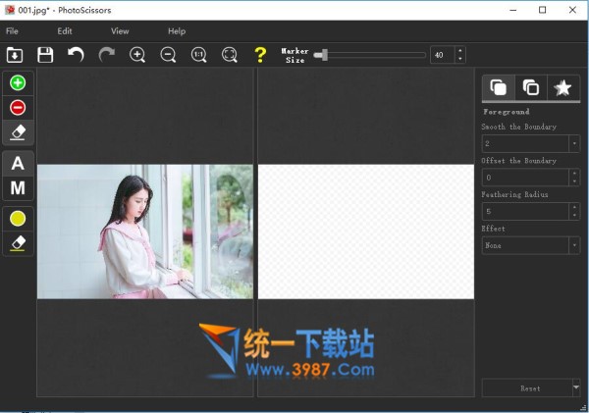
Task: Expand the arrow next to Reset
Action: click(x=575, y=387)
